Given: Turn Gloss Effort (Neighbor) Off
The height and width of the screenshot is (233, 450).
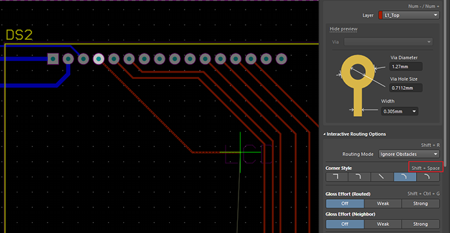Looking at the screenshot, I should click(345, 224).
